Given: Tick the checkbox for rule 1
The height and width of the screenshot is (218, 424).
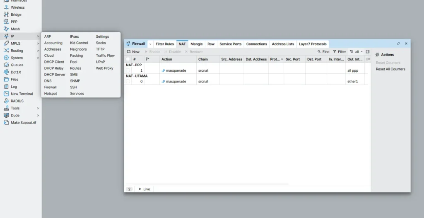Looking at the screenshot, I should tap(128, 70).
